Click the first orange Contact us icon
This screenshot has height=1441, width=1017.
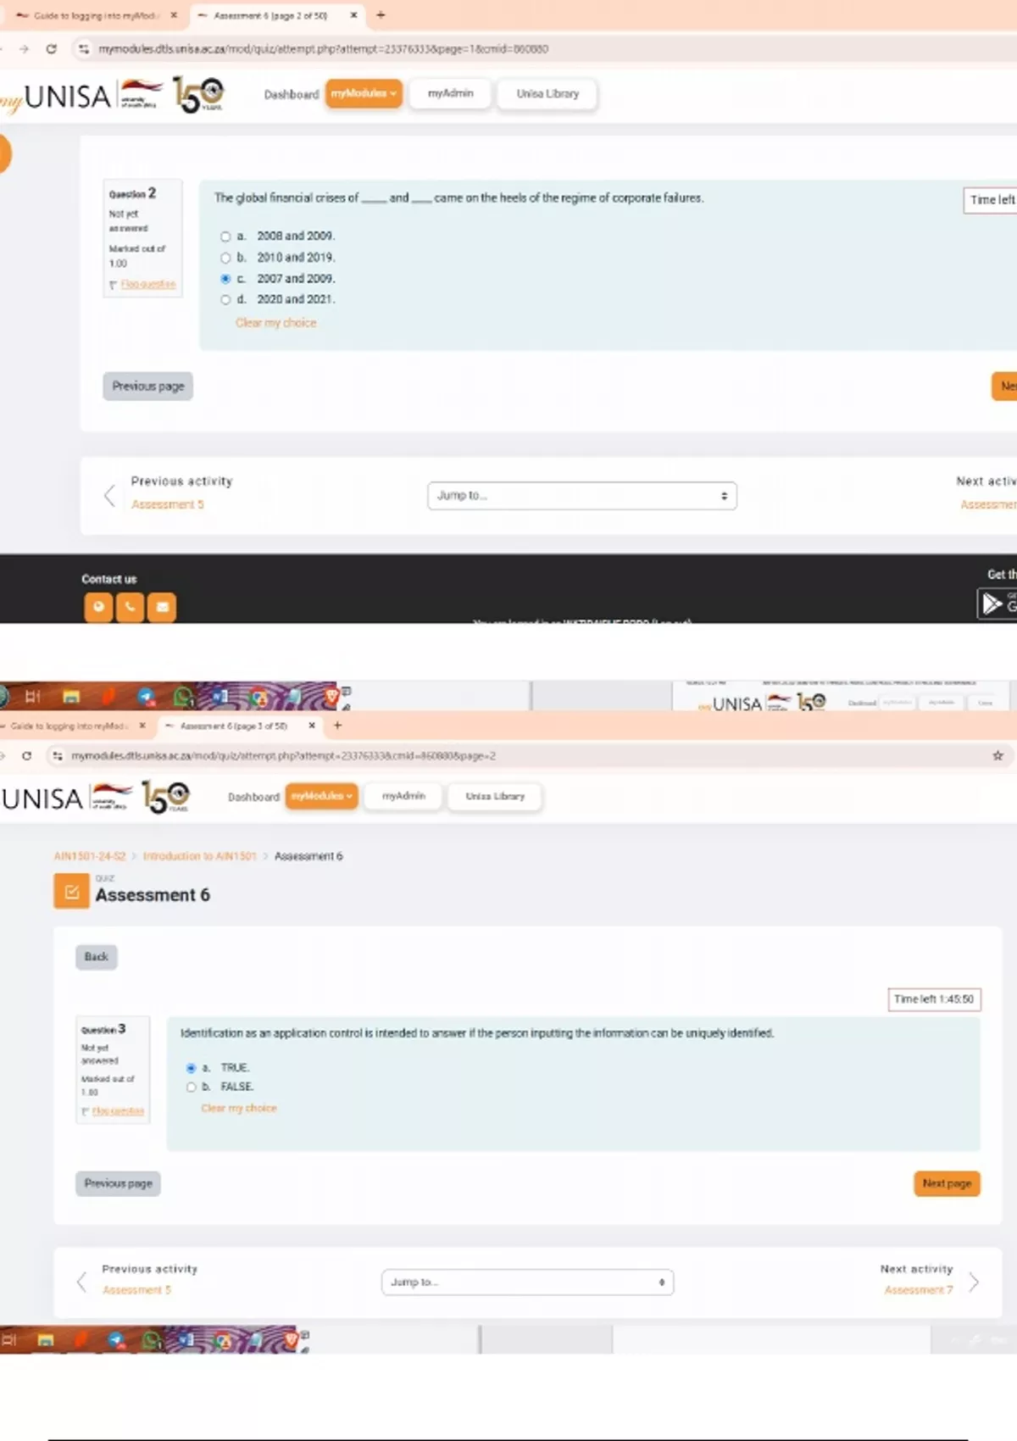point(98,607)
